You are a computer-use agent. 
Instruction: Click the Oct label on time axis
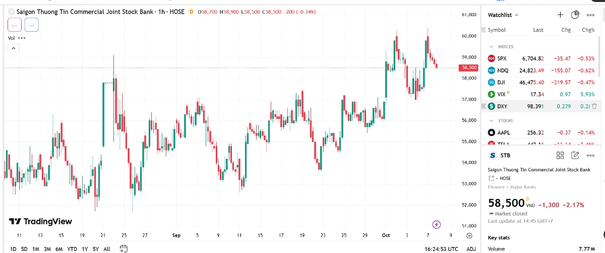[386, 235]
